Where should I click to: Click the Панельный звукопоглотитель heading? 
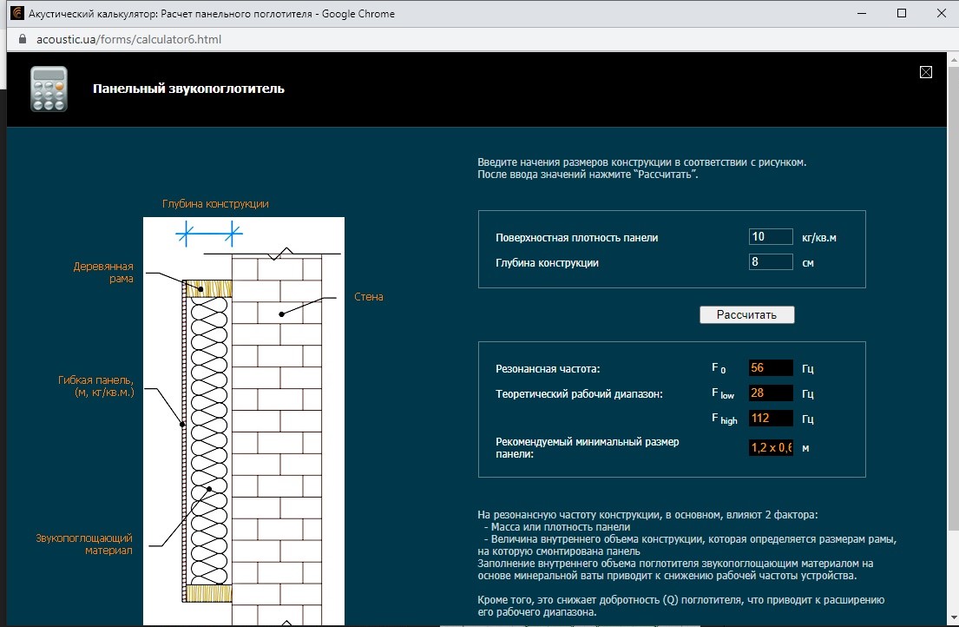coord(188,89)
